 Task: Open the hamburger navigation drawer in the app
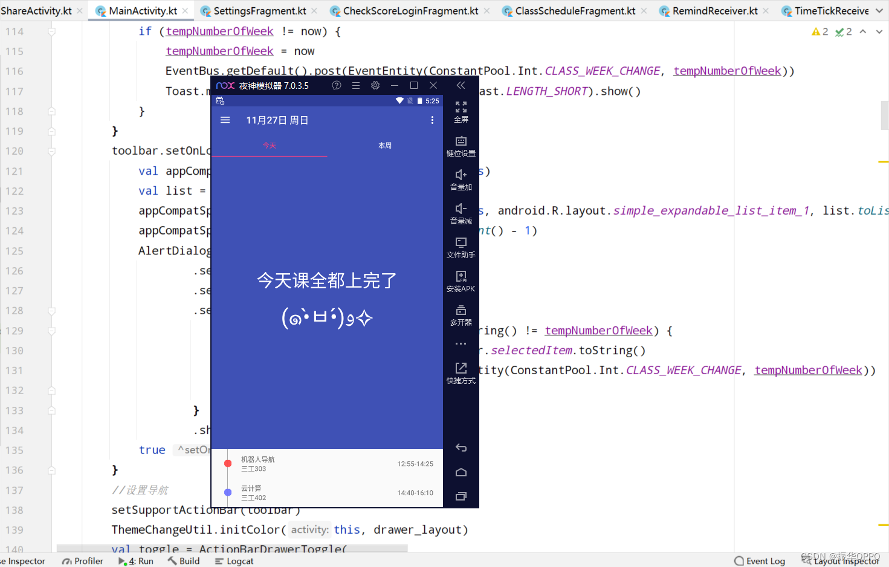tap(225, 120)
